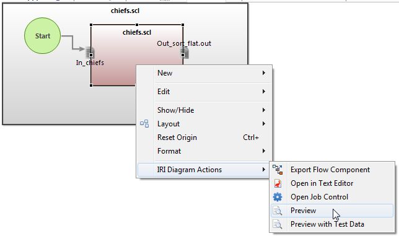Click the Preview with Test Data icon
This screenshot has width=399, height=236.
pyautogui.click(x=278, y=224)
